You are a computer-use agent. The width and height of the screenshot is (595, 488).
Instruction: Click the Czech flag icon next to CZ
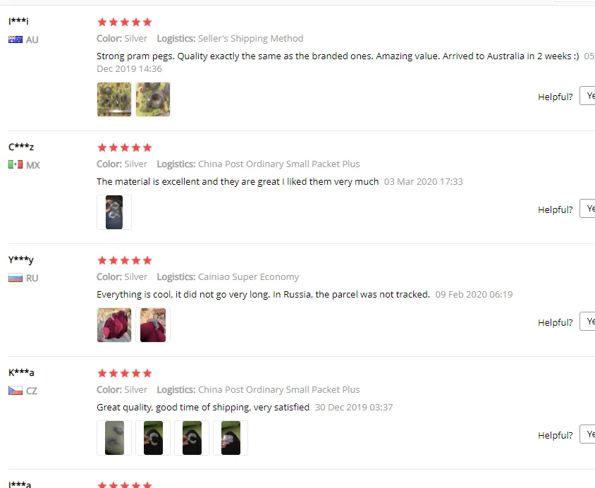(16, 391)
